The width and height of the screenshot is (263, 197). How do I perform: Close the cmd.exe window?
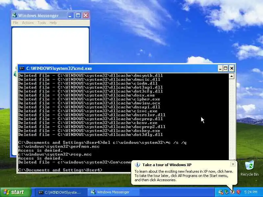tap(232, 68)
